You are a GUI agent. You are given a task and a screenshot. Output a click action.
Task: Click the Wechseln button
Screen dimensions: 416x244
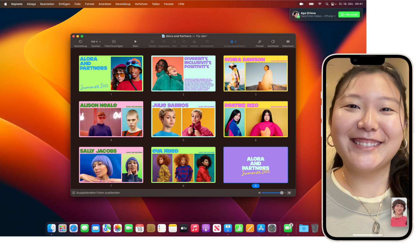349,14
